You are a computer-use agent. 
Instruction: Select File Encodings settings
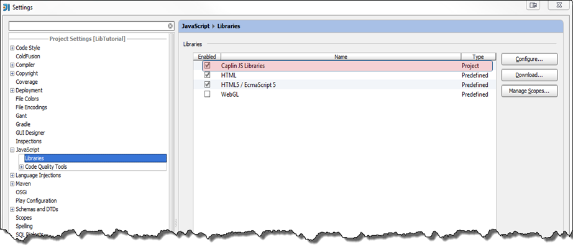click(32, 107)
